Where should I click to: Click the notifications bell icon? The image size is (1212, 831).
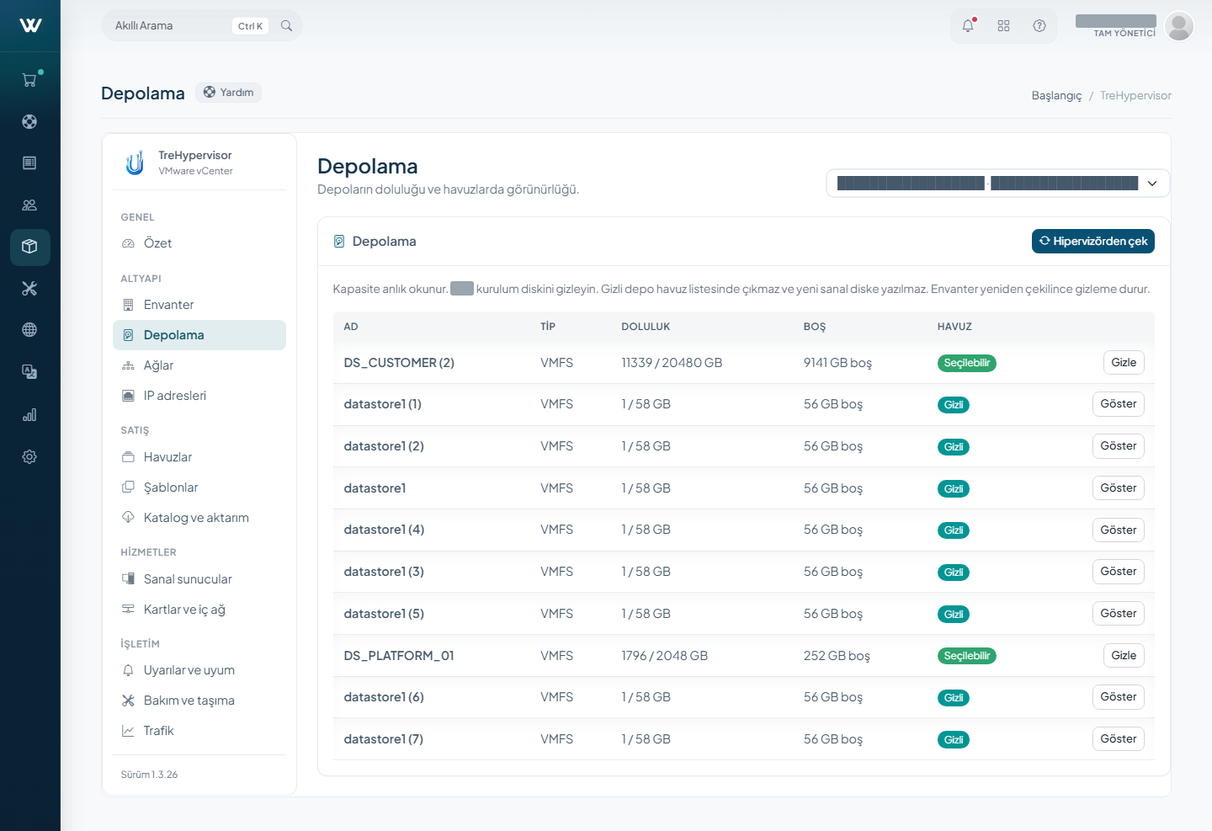pos(968,26)
